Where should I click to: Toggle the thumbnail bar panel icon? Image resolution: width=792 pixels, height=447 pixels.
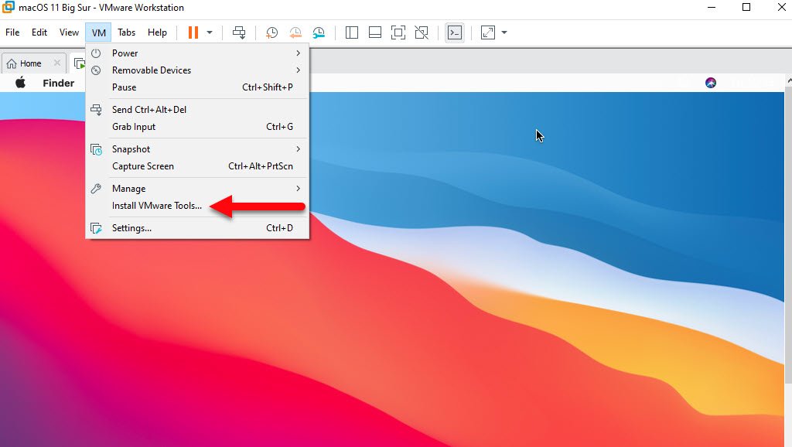pos(375,32)
